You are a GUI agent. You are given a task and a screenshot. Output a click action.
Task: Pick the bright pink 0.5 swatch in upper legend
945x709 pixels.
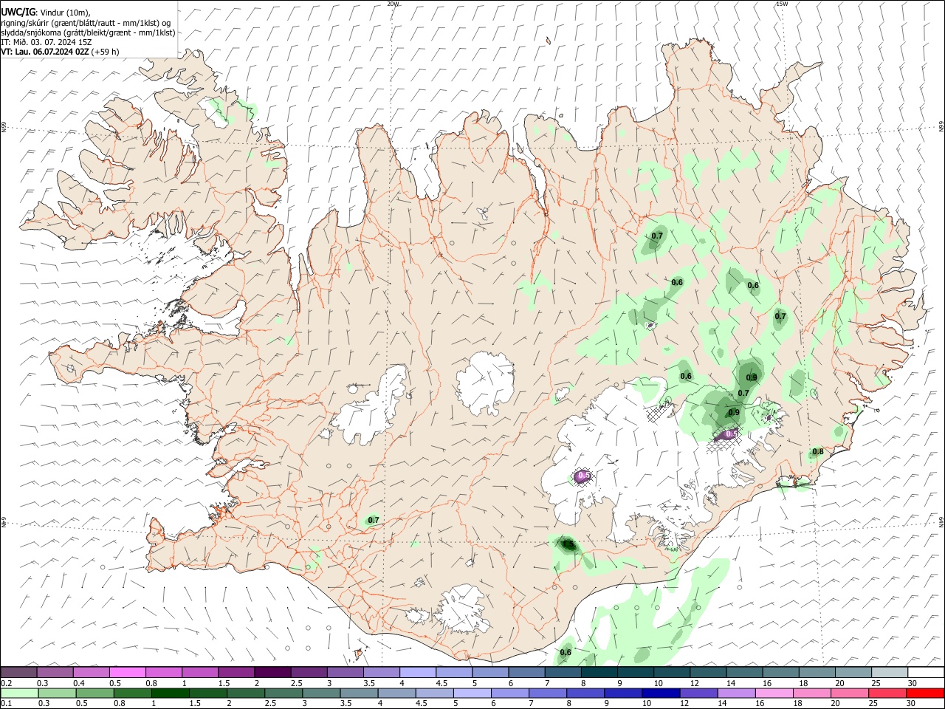tap(127, 673)
